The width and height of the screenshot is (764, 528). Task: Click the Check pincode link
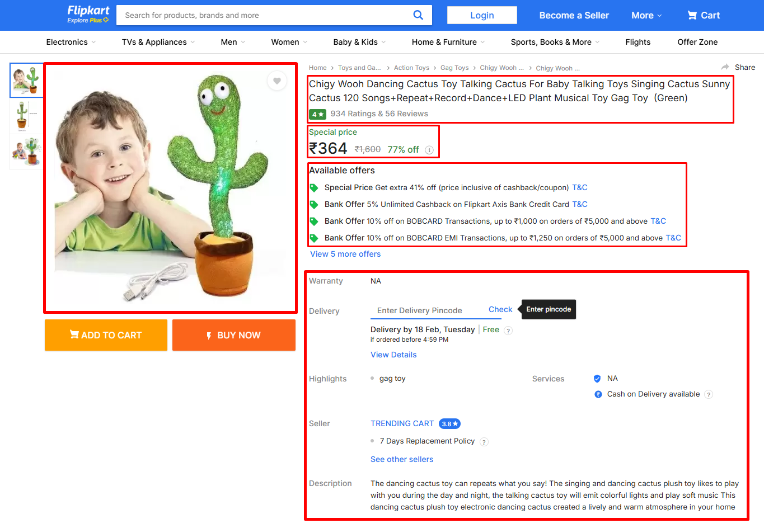tap(500, 309)
